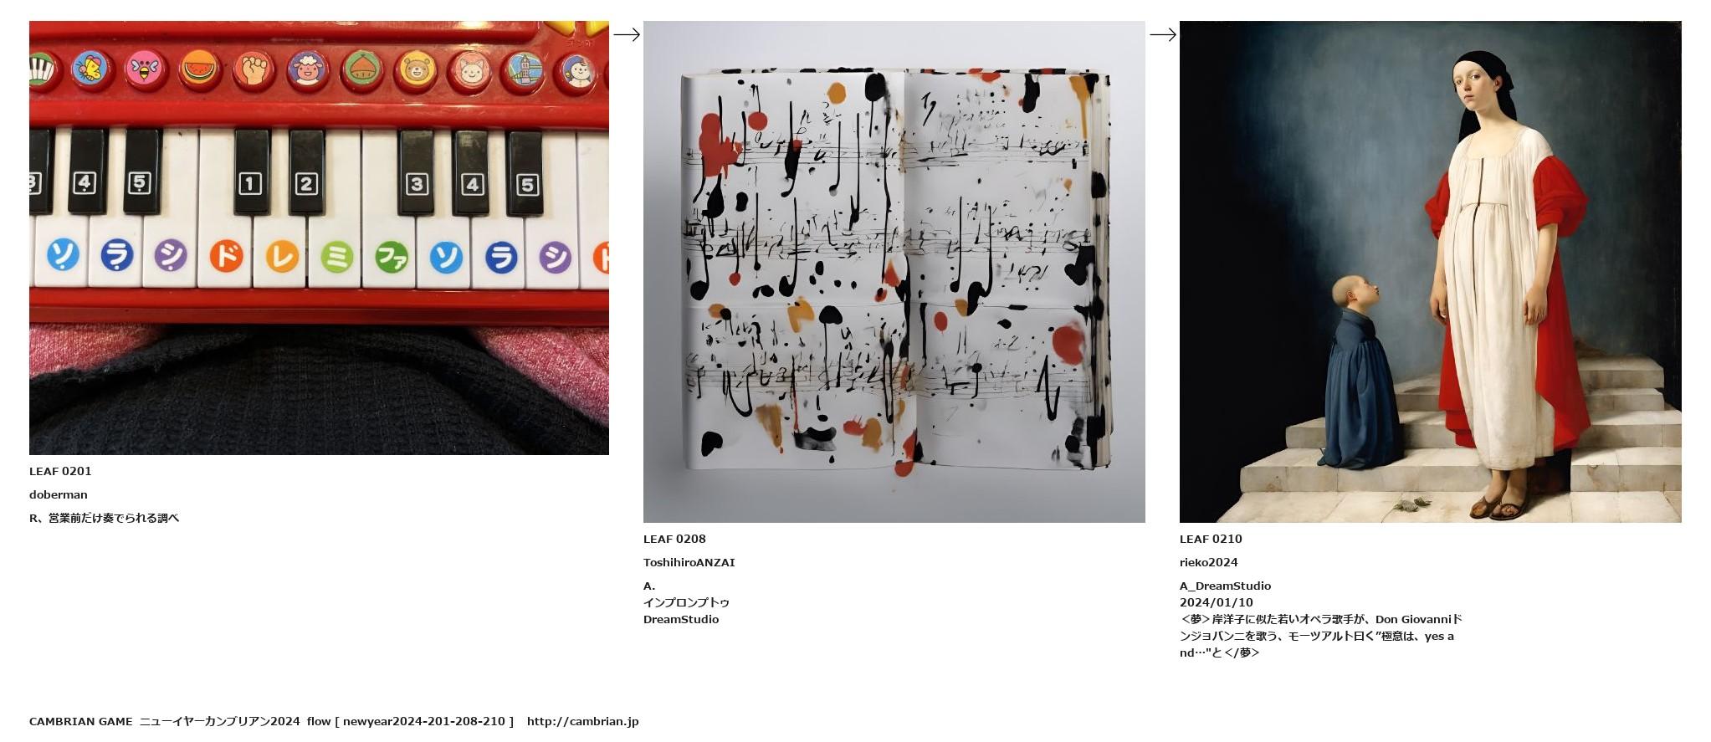Click the newyear2024-201-208-210 flow identifier
This screenshot has height=742, width=1711.
pyautogui.click(x=424, y=721)
